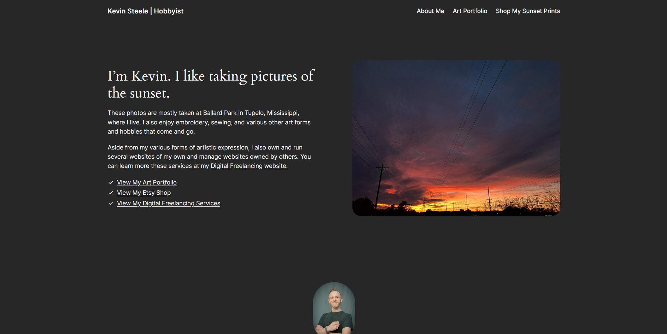Click the heading about taking sunset pictures
The image size is (667, 334).
(211, 84)
